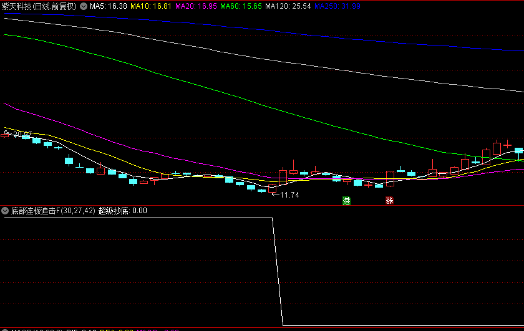Viewport: 524px width, 331px height.
Task: Click the 超级抄底: 0.00 value
Action: [123, 211]
